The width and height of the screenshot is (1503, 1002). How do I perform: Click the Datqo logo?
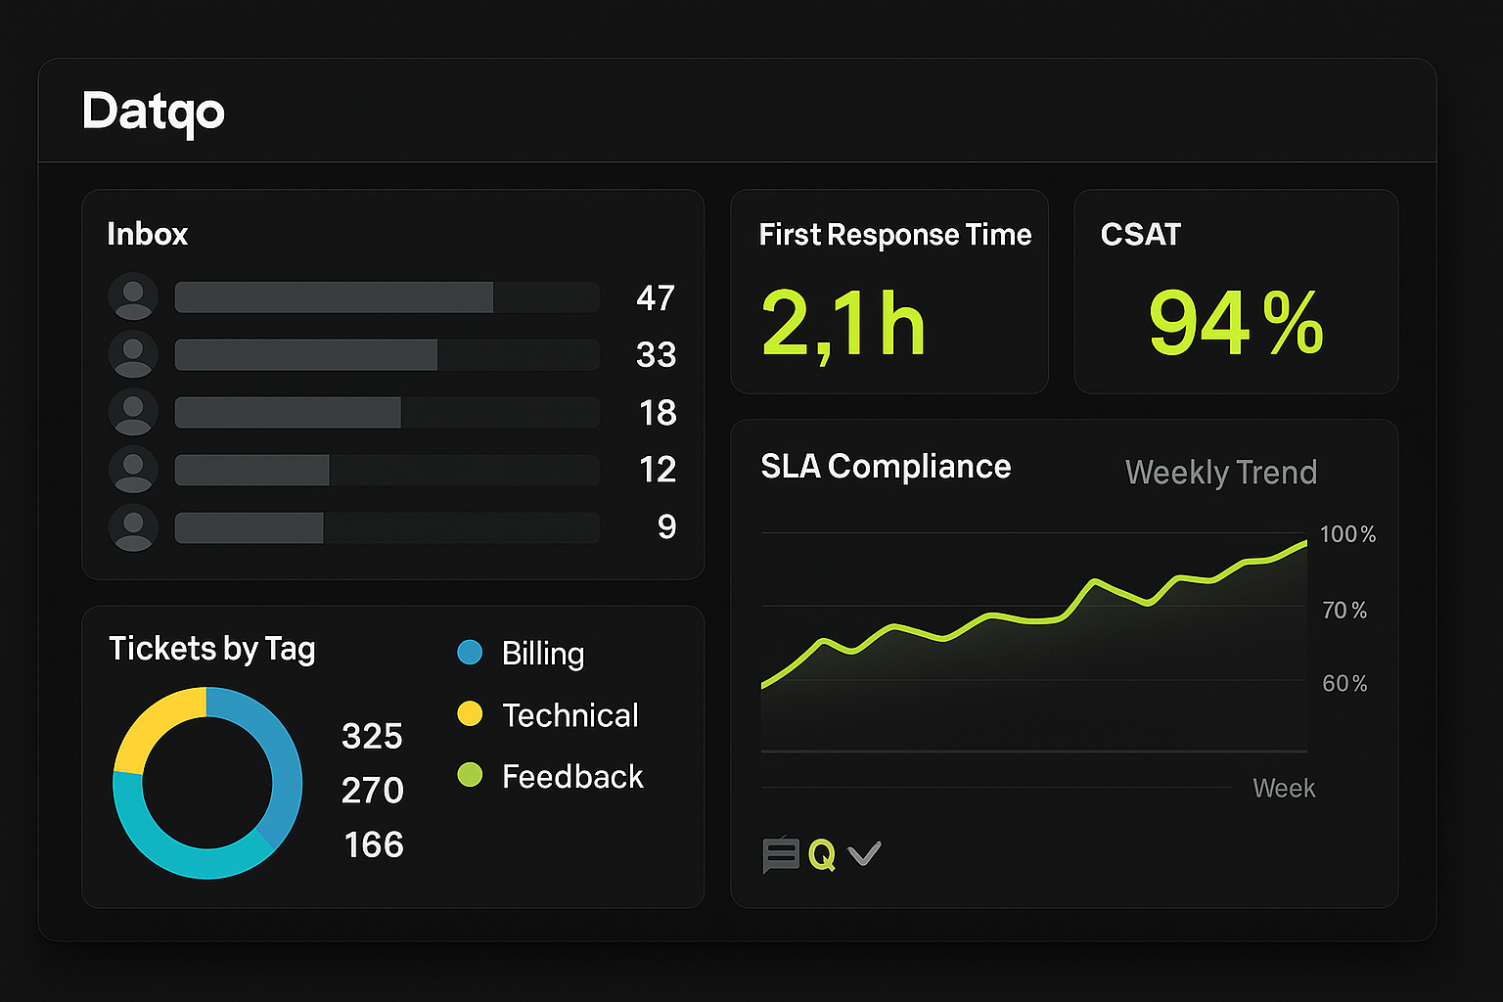(154, 112)
